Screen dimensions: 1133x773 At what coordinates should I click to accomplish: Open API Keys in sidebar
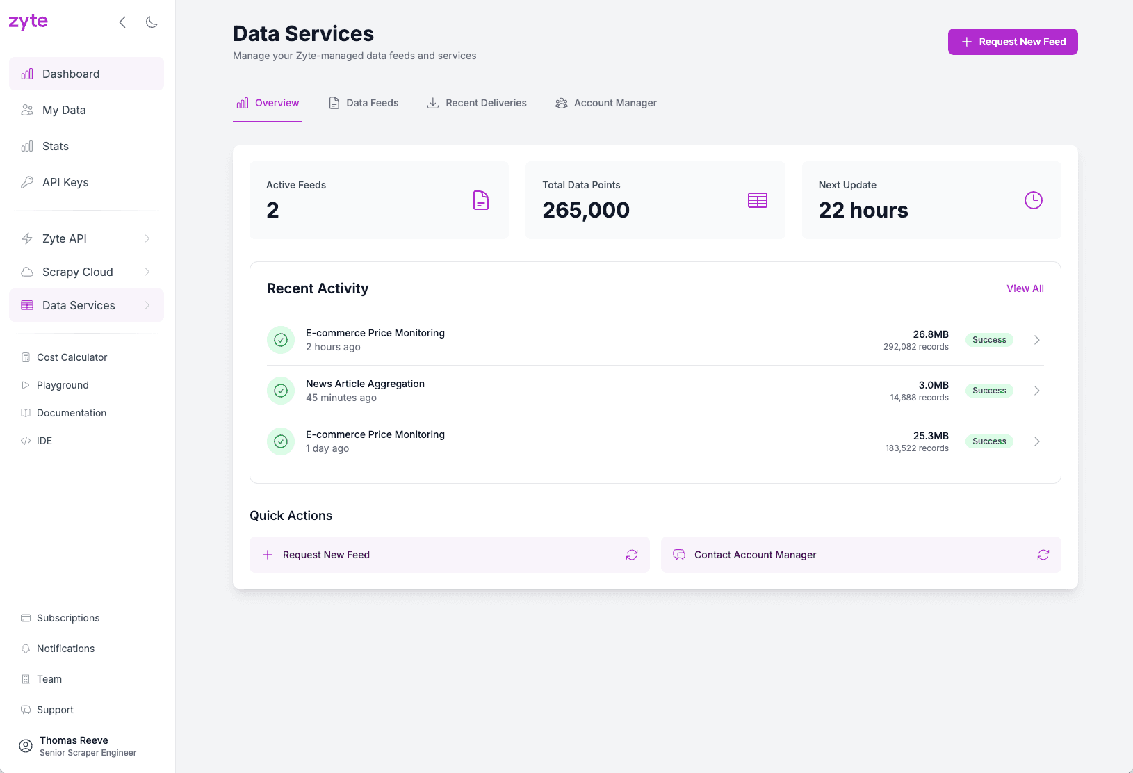(x=86, y=182)
